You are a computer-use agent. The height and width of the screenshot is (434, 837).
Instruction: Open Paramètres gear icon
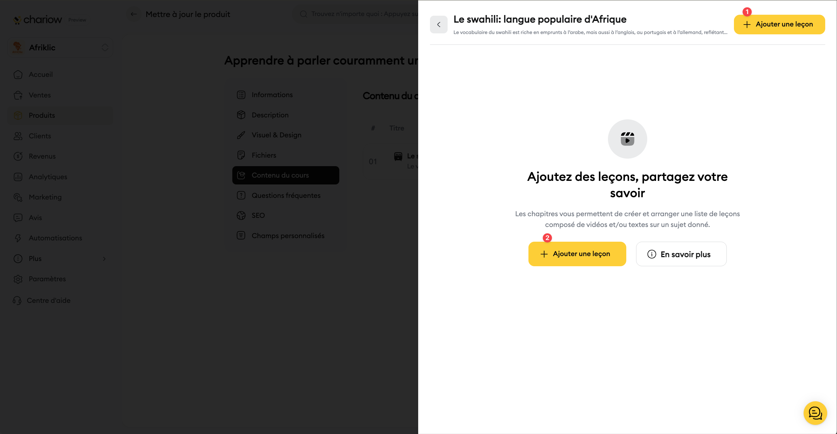coord(18,279)
